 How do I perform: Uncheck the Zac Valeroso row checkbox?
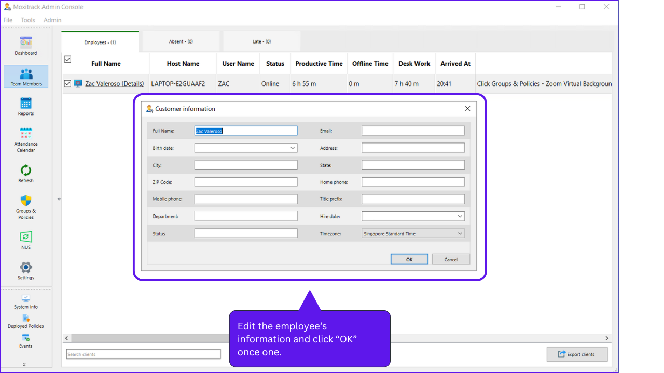point(67,83)
